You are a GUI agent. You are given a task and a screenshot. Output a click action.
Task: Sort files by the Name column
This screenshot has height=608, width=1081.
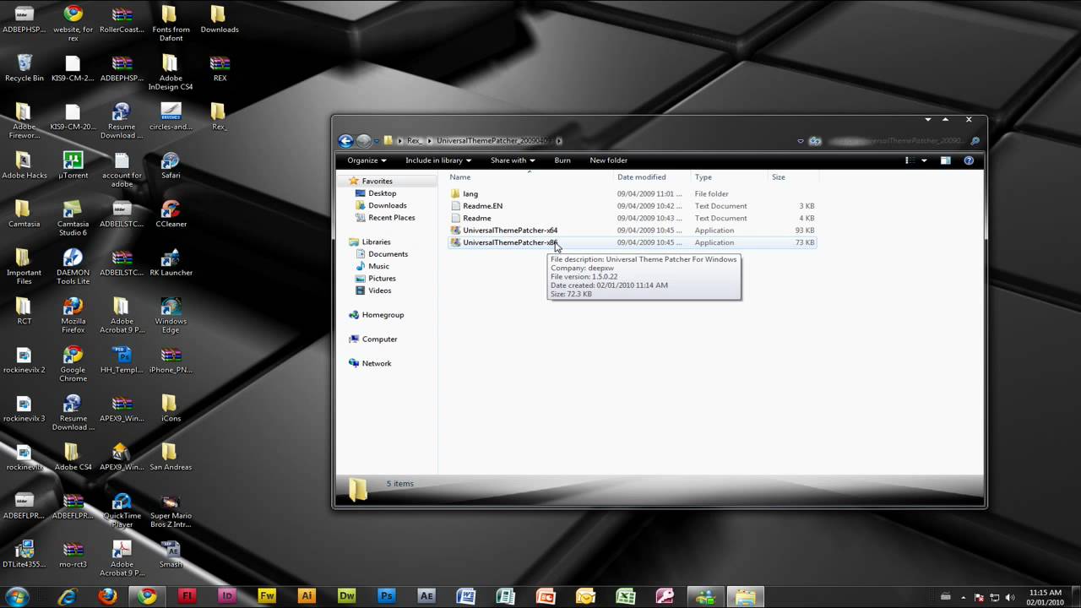pos(460,177)
